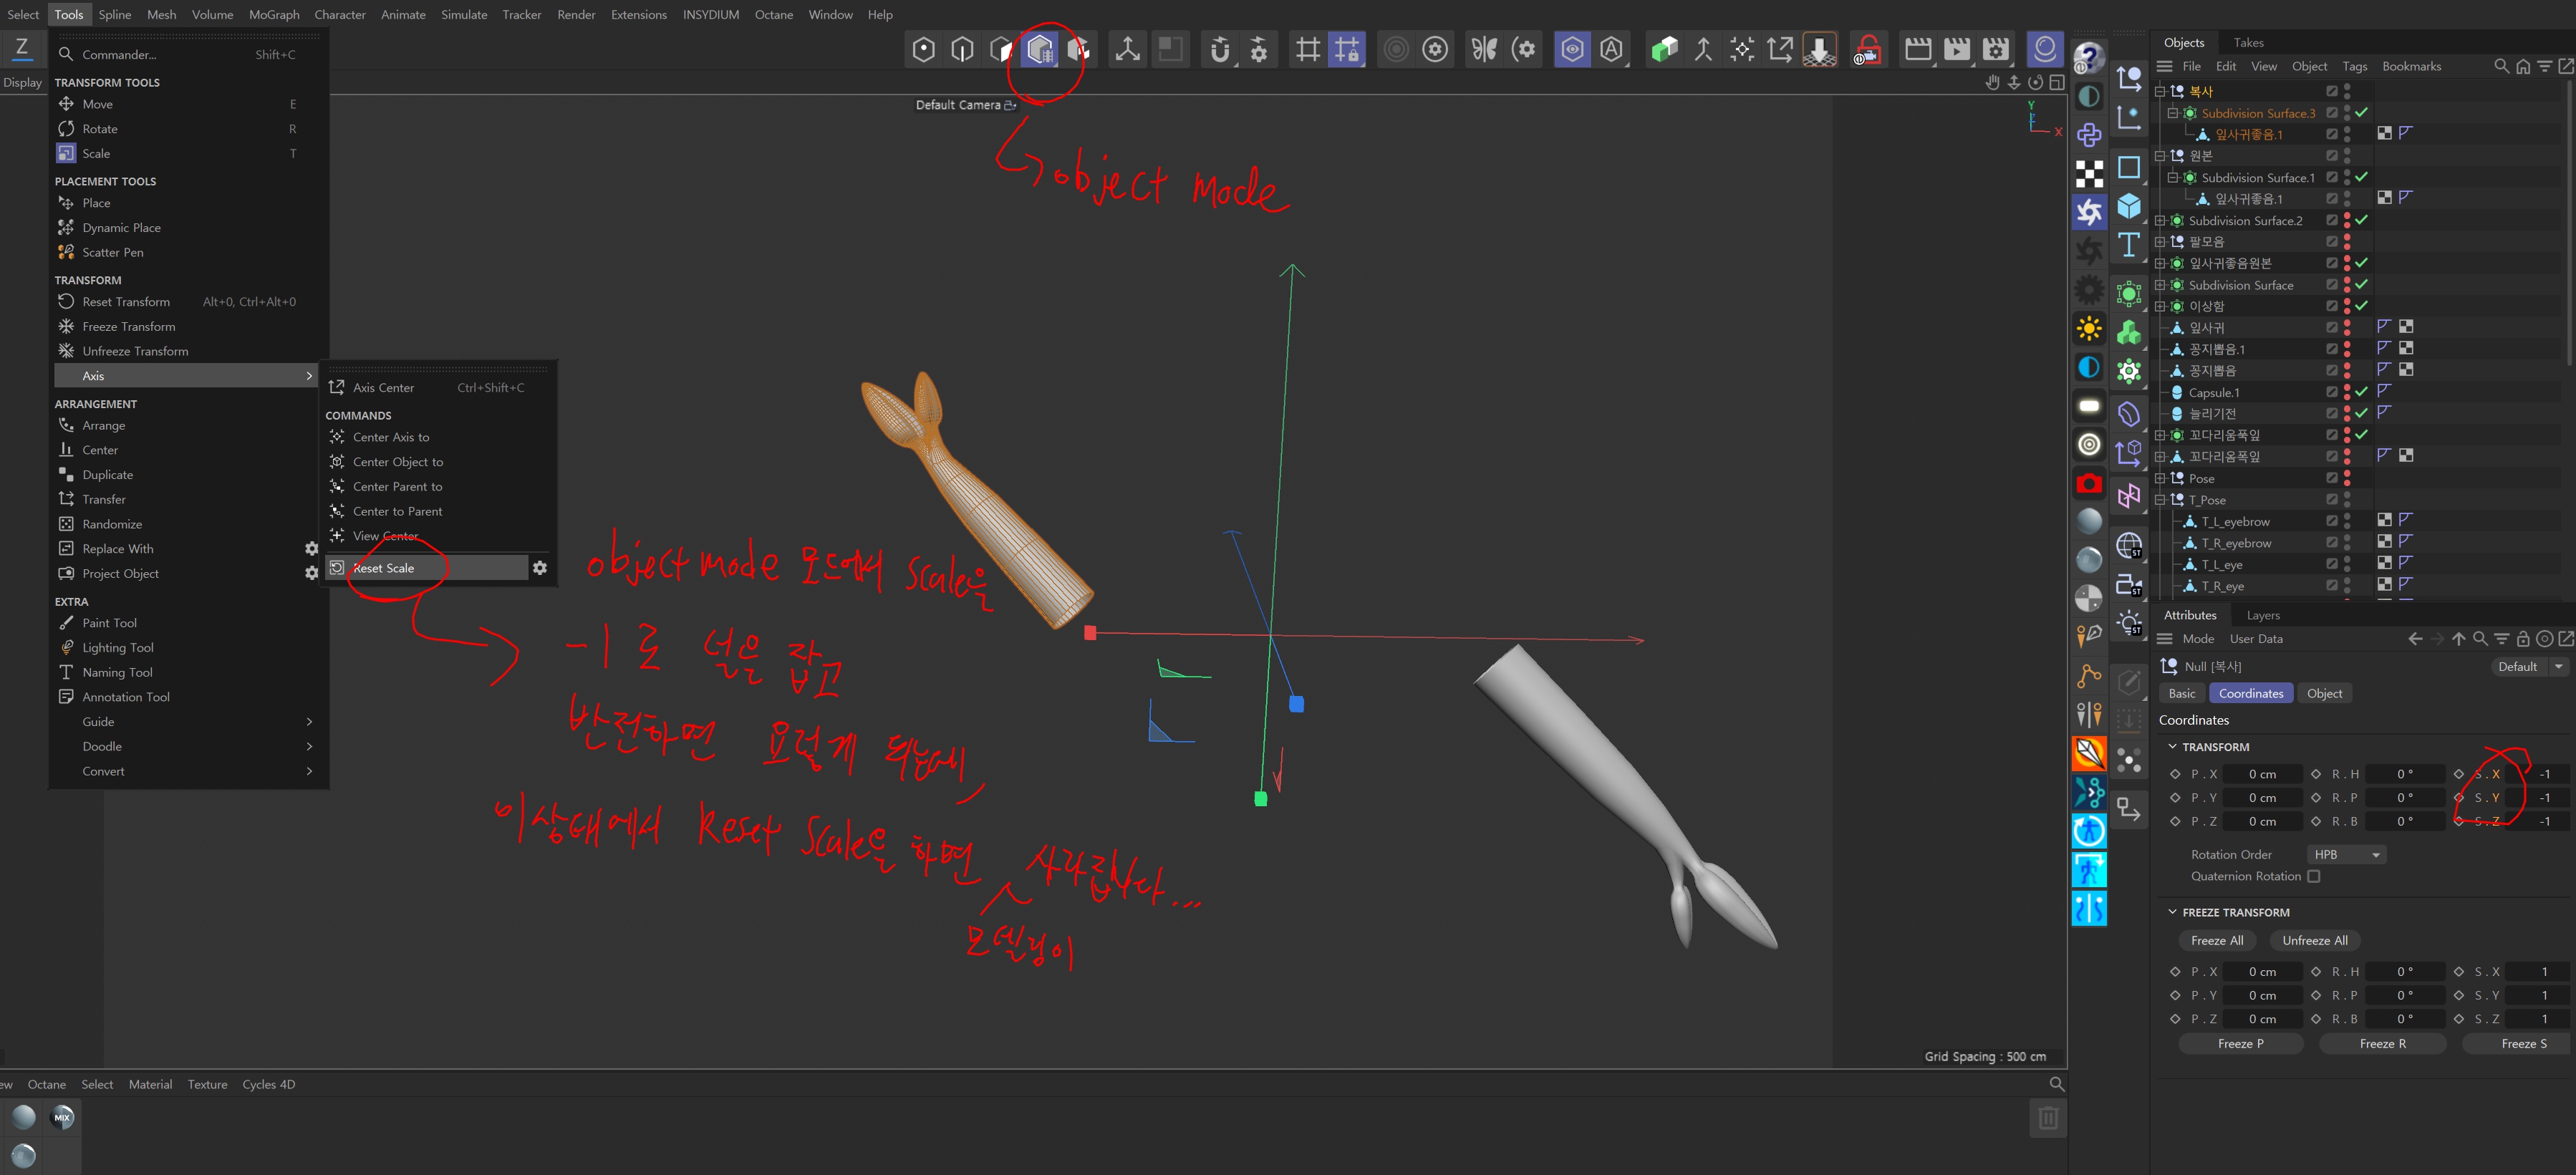Open the MoGraph menu
The height and width of the screenshot is (1175, 2576).
273,14
